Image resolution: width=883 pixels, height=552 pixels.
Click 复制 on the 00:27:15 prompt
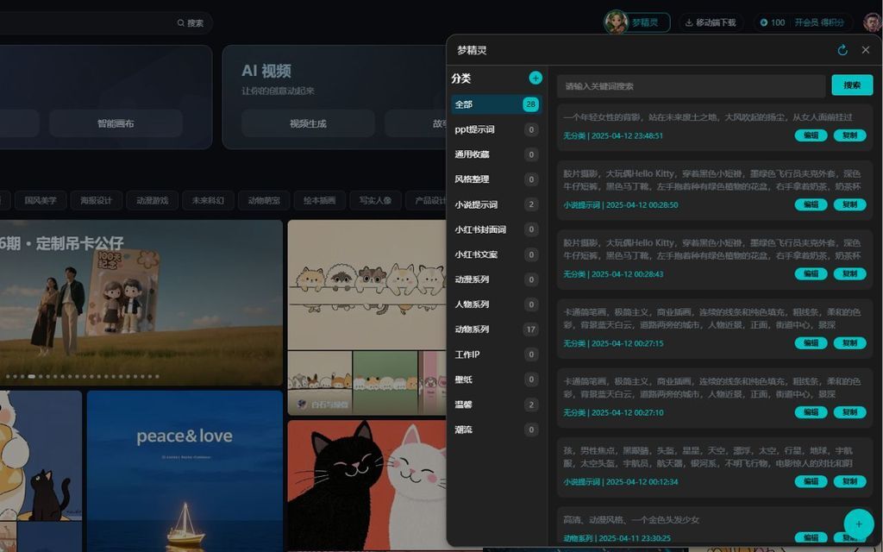[x=849, y=343]
